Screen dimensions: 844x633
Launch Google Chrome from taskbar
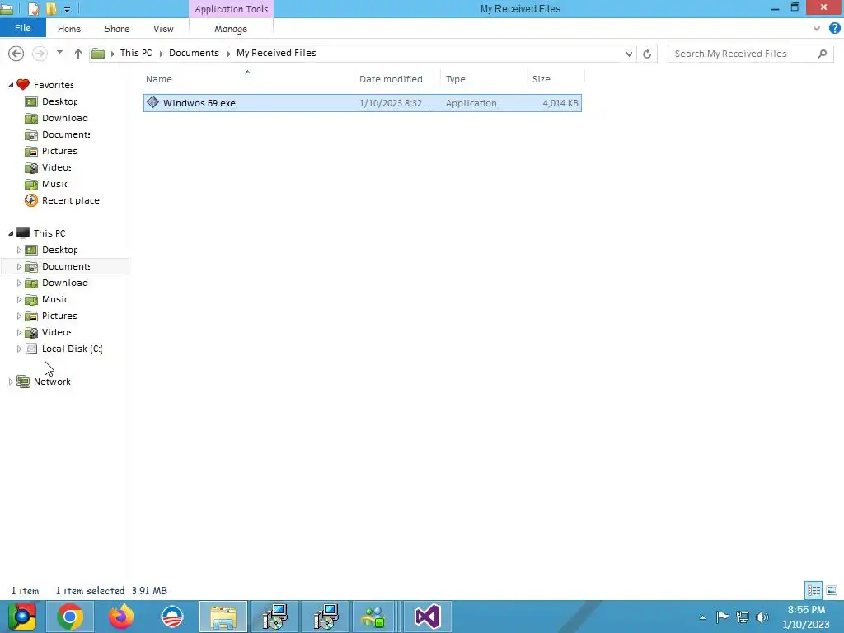[x=70, y=617]
